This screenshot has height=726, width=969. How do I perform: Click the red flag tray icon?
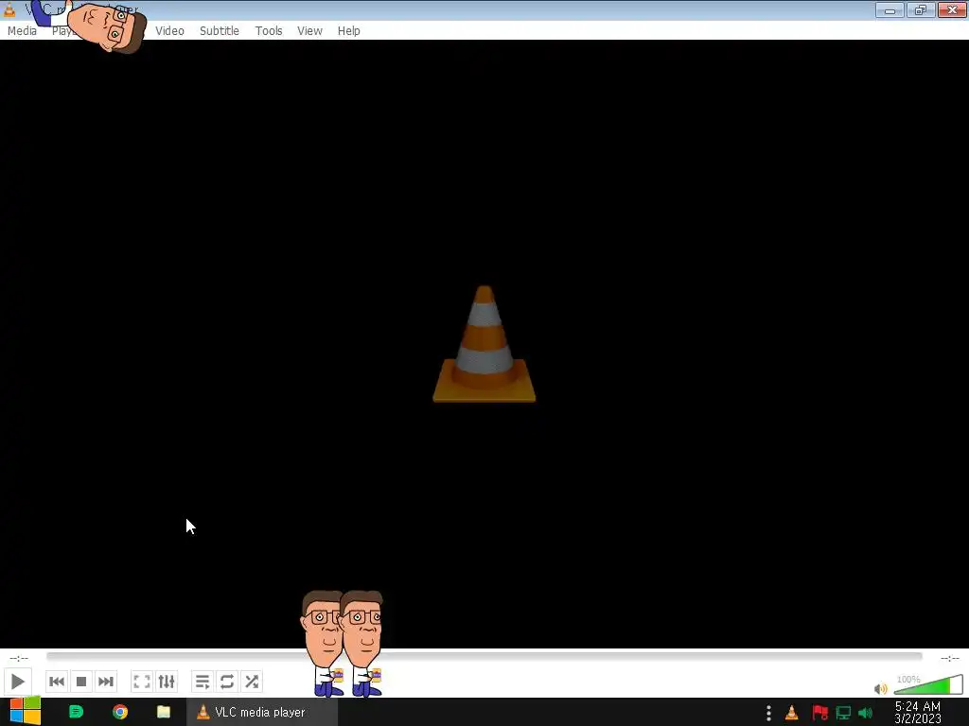point(819,713)
